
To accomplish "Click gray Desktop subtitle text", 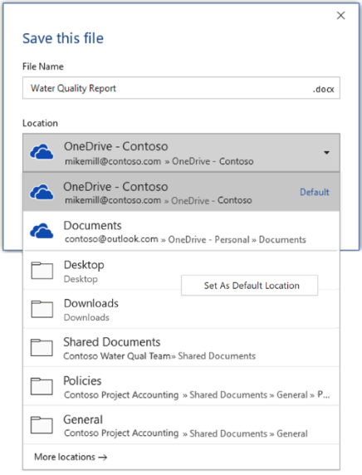I will pos(81,279).
